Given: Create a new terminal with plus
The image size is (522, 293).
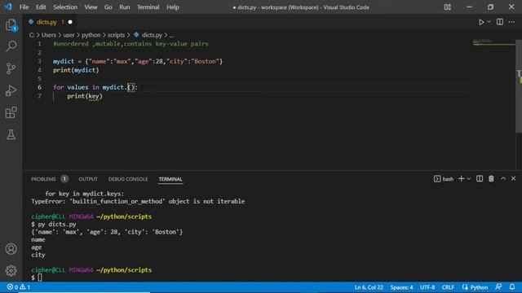Looking at the screenshot, I should pos(461,179).
